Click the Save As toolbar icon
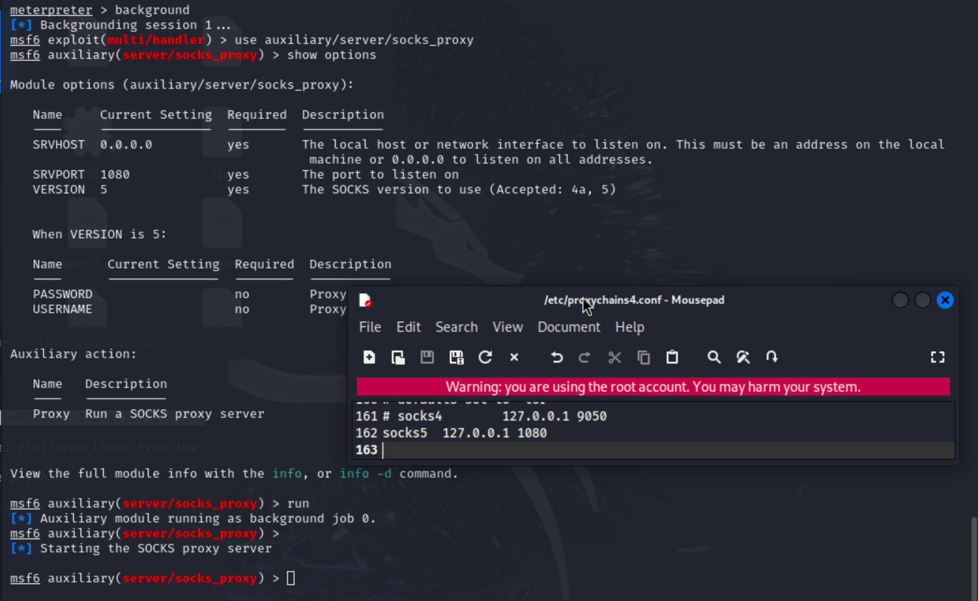Image resolution: width=978 pixels, height=601 pixels. tap(456, 358)
